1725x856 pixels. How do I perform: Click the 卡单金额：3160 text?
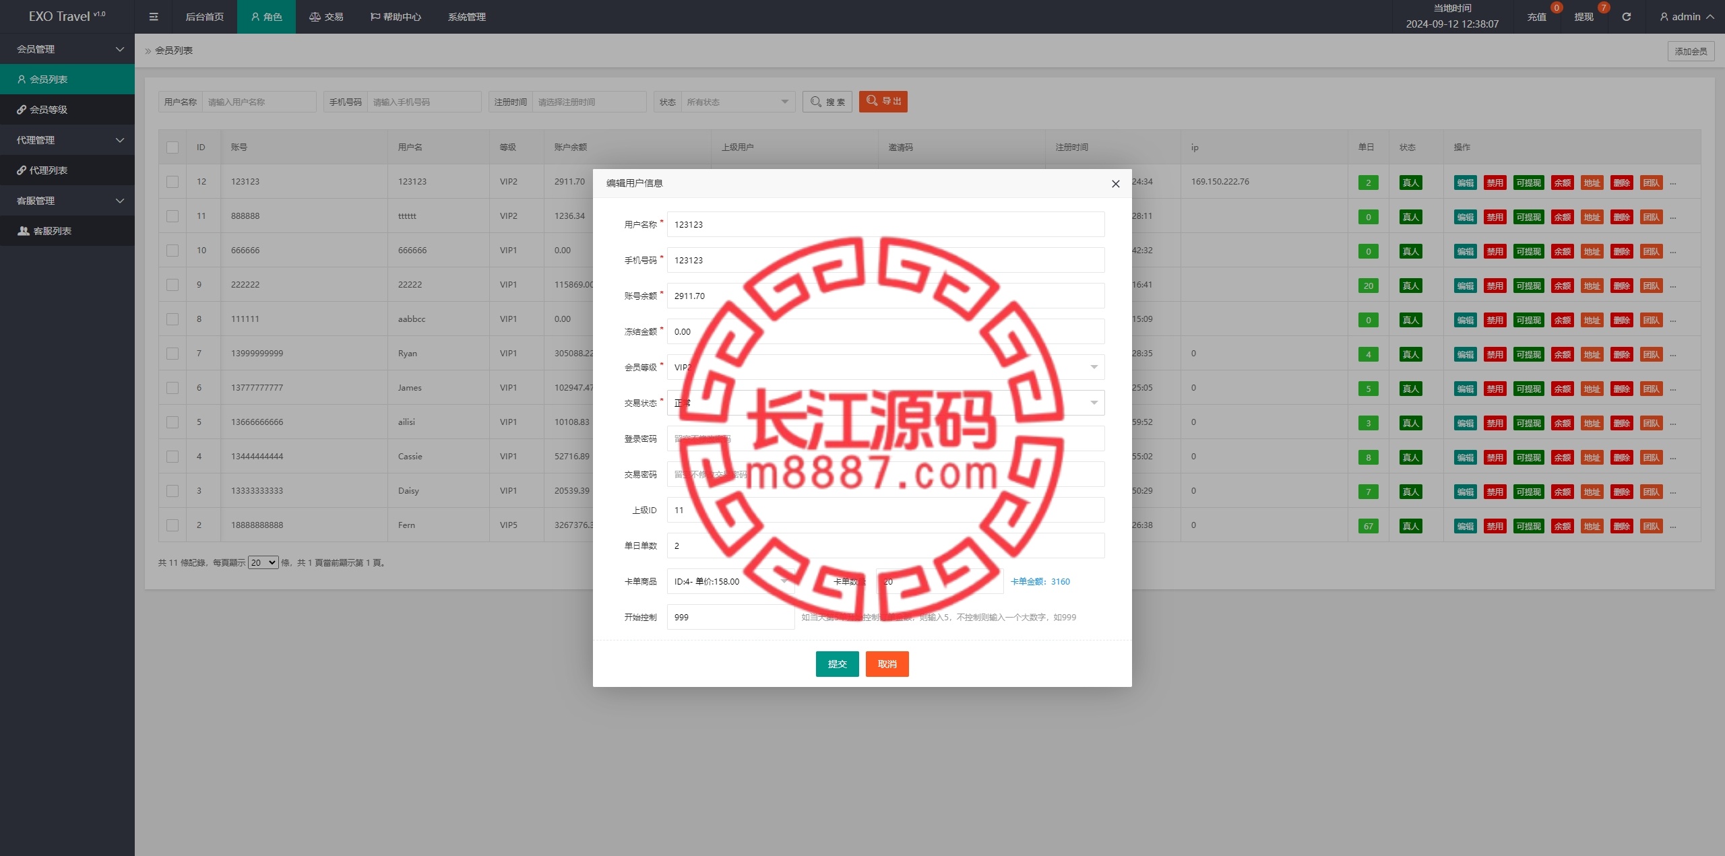pyautogui.click(x=1040, y=581)
